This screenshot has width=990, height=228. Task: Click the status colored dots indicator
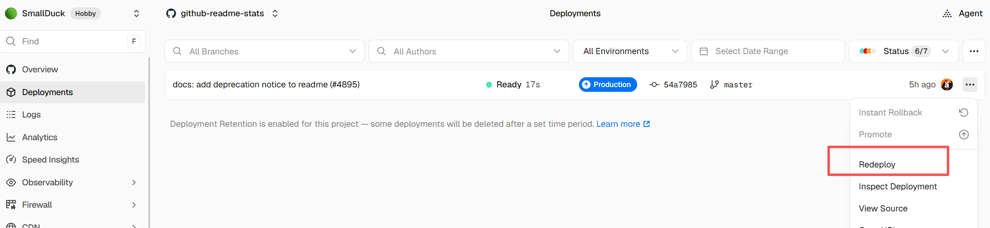point(867,51)
